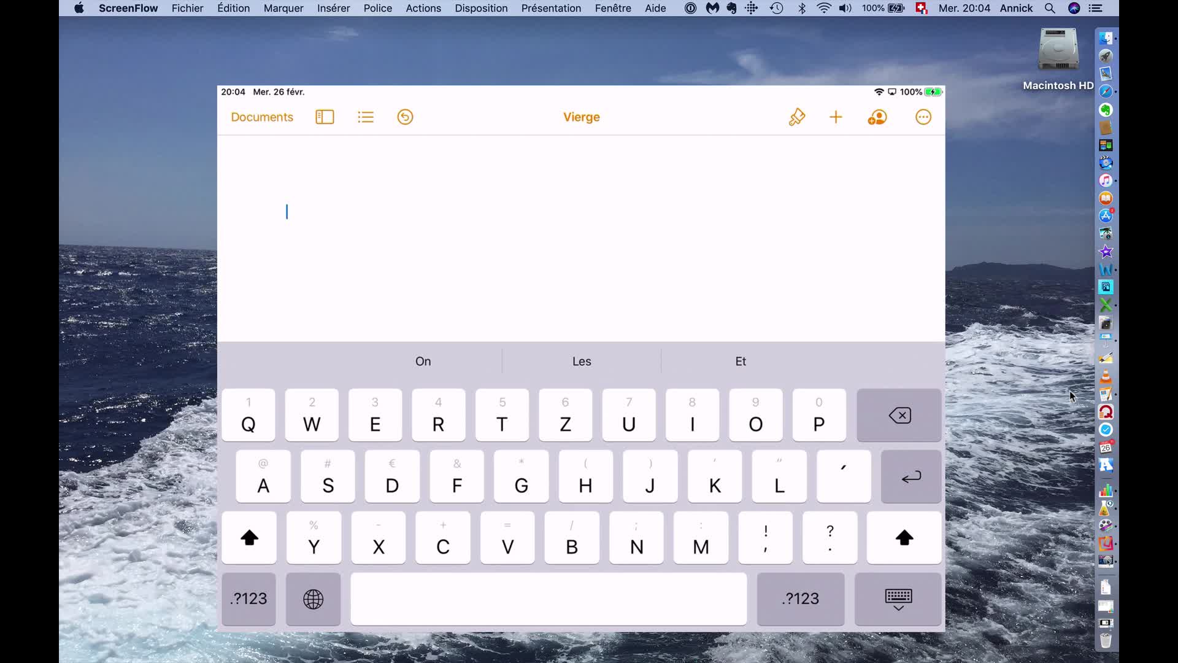Open the Insérer menu in the menu bar
This screenshot has width=1178, height=663.
333,8
